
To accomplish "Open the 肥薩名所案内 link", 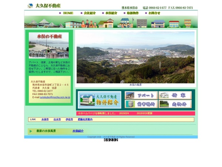I will click(85, 119).
